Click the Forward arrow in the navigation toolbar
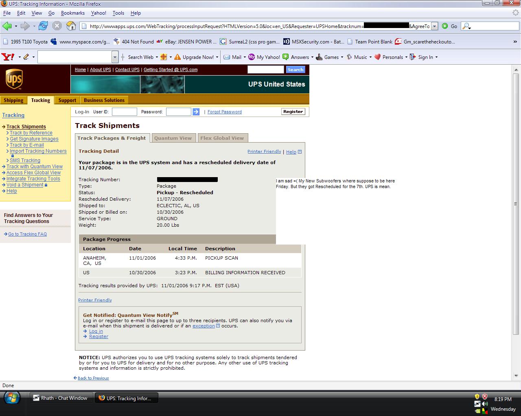Viewport: 521px width, 416px height. pyautogui.click(x=25, y=26)
